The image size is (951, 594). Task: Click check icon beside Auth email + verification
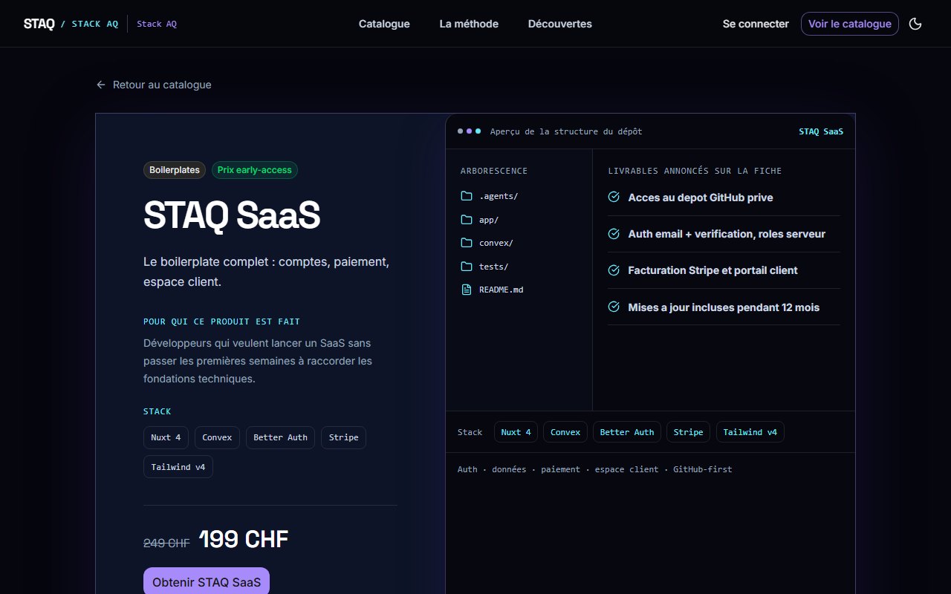[x=614, y=233]
